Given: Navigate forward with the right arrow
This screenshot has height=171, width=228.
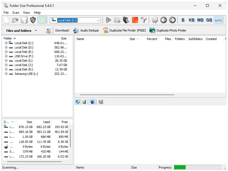Looking at the screenshot, I should [172, 20].
